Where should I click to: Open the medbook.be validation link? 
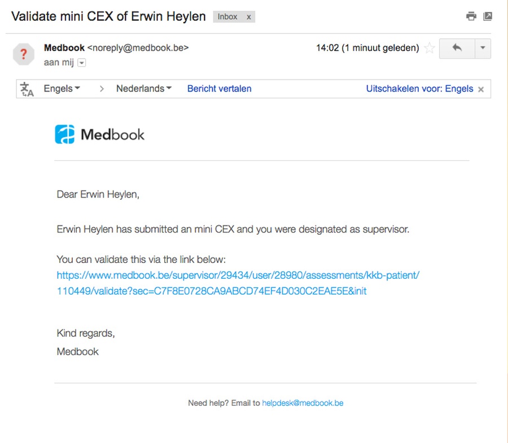[x=238, y=283]
